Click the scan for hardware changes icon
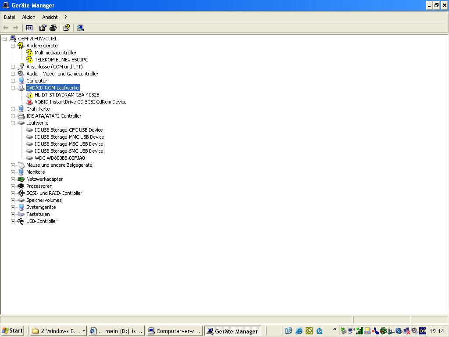 [81, 28]
